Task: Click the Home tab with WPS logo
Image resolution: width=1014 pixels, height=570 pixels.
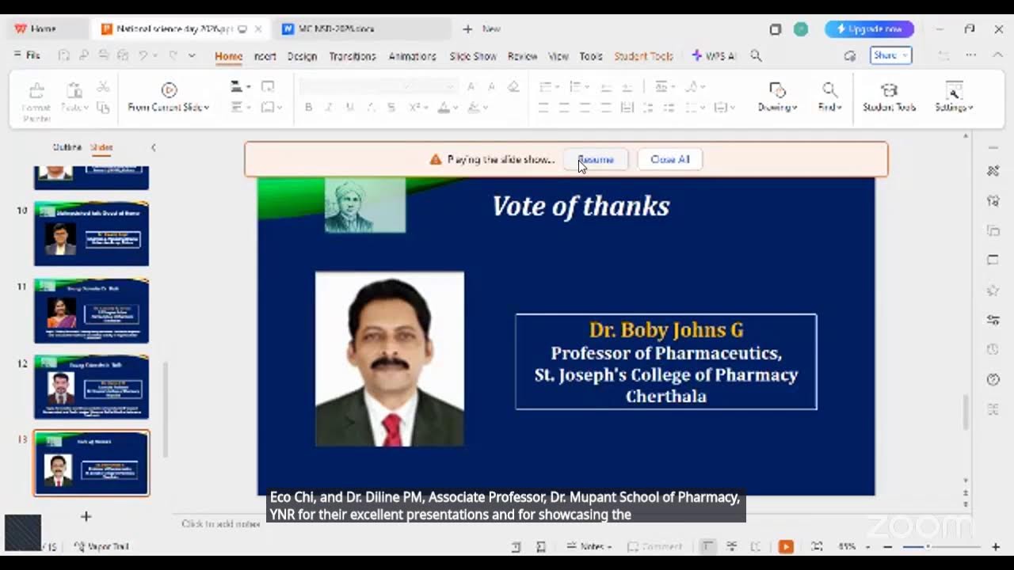Action: tap(36, 28)
